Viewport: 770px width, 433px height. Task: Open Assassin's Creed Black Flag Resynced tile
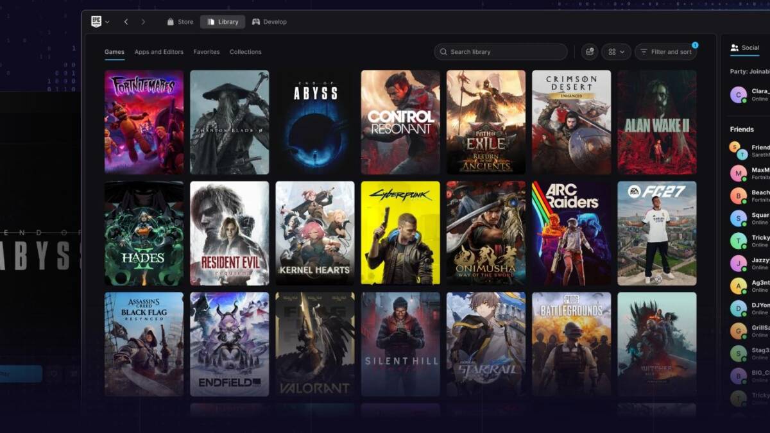144,344
